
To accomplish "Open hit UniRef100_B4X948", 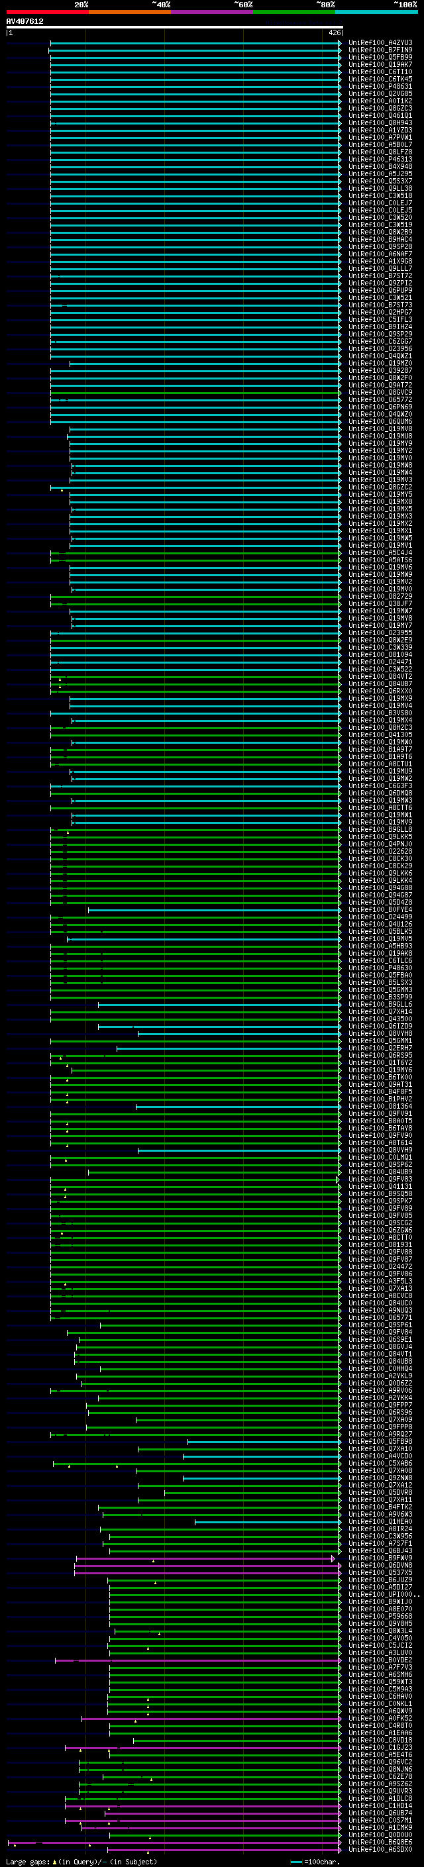I will click(380, 166).
